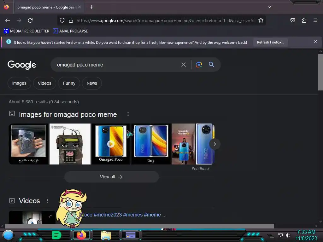Switch to the Videos filter
The height and width of the screenshot is (242, 323).
(44, 83)
